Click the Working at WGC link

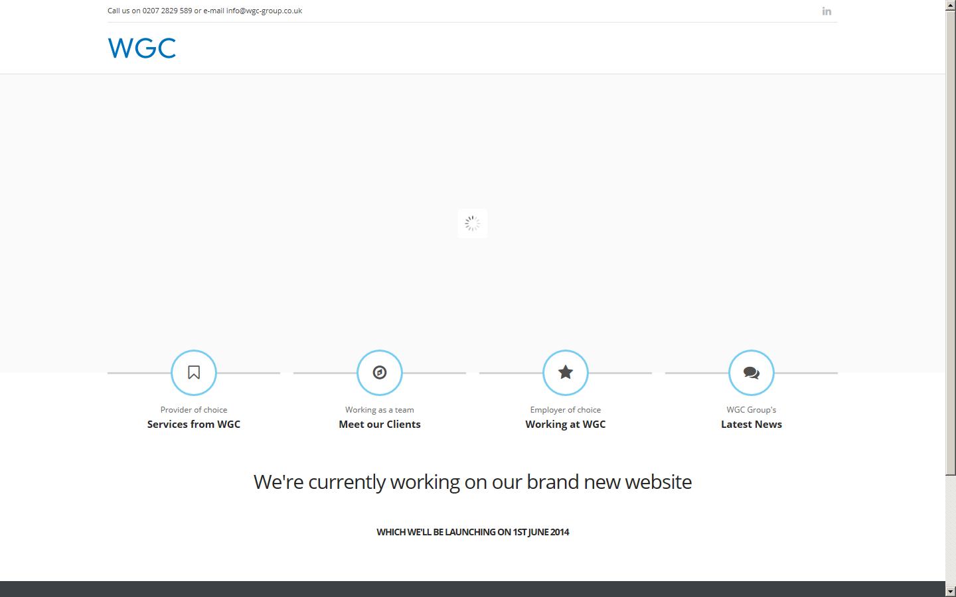click(x=565, y=424)
